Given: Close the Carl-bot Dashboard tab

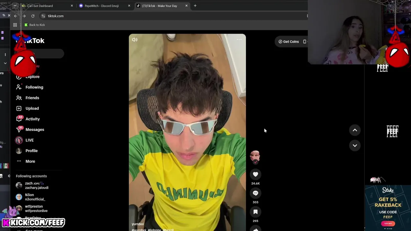Looking at the screenshot, I should point(72,6).
